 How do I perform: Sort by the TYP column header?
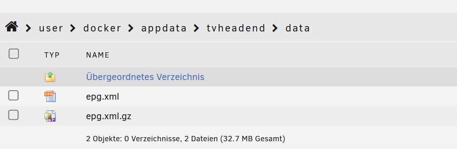(52, 55)
